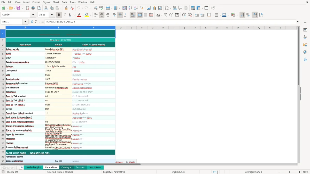Screen dimensions: 310x174
Task: Open the Font Color dropdown arrow
Action: click(x=82, y=15)
